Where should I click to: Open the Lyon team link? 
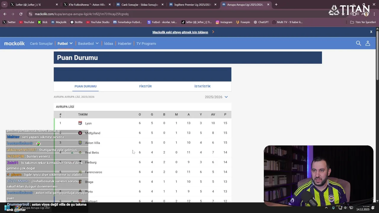[x=88, y=123]
